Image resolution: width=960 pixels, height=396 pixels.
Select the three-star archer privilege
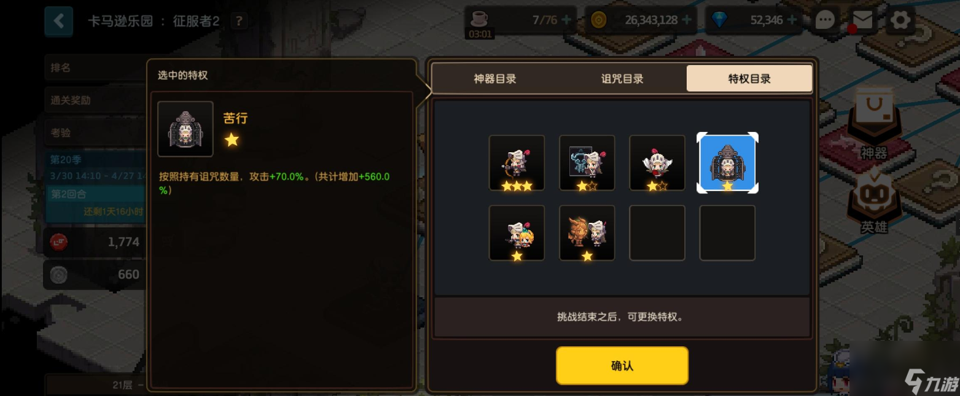click(517, 163)
